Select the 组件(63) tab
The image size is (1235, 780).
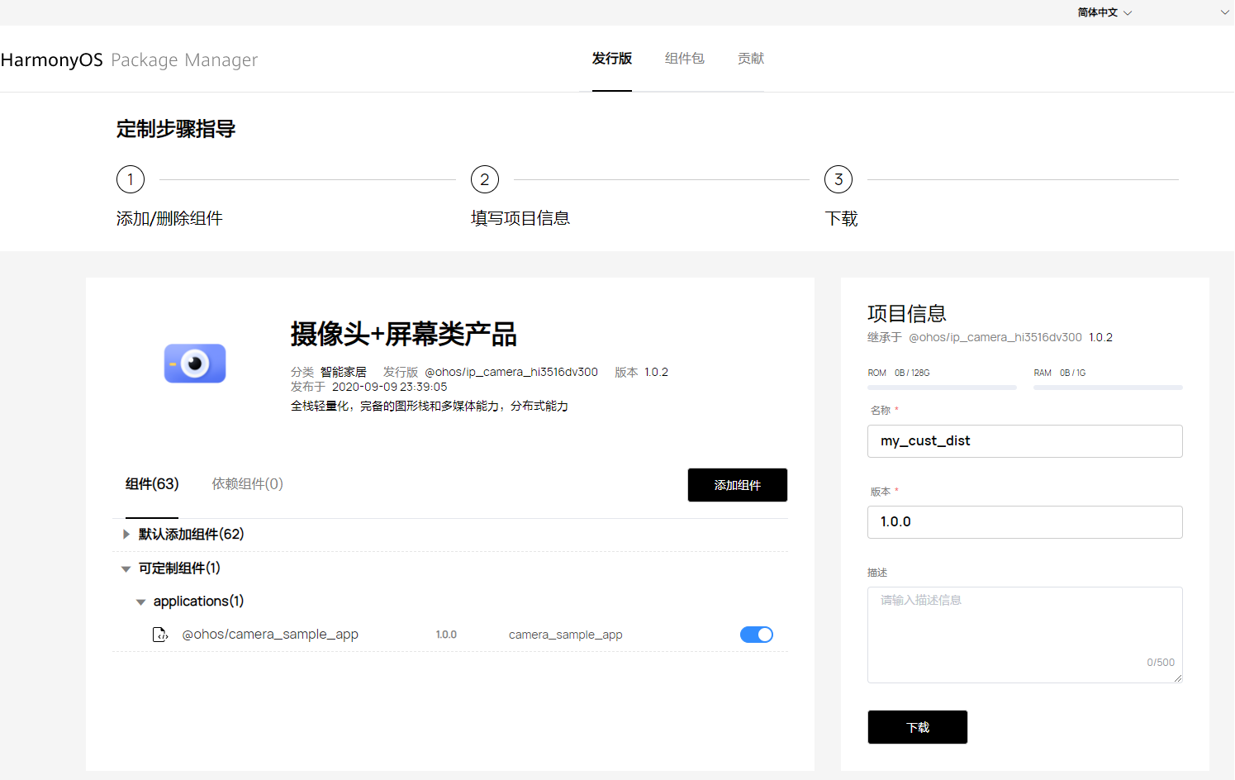click(x=152, y=484)
